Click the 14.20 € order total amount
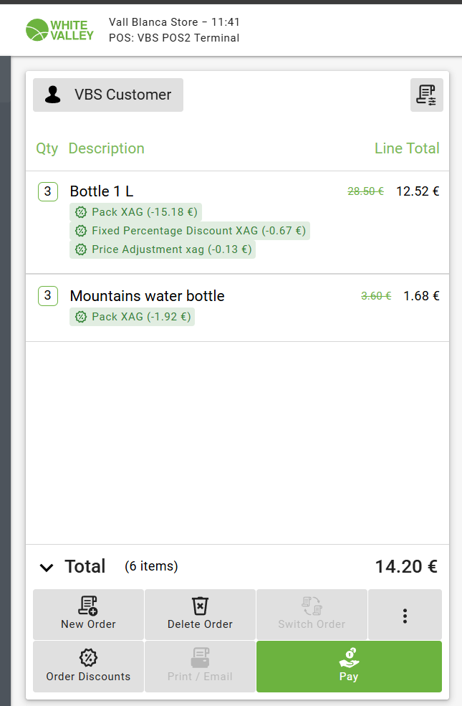 [405, 567]
